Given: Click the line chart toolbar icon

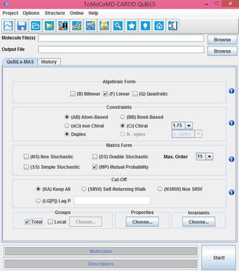Looking at the screenshot, I should pyautogui.click(x=8, y=26).
